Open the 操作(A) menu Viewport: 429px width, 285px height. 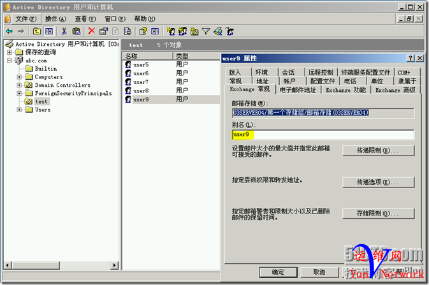coord(55,19)
